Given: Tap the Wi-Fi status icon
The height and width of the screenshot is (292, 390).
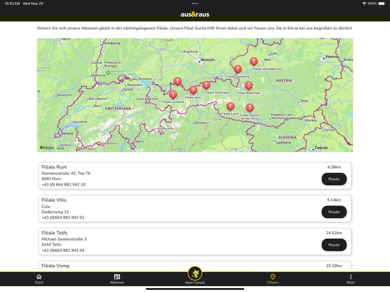Looking at the screenshot, I should click(x=364, y=4).
